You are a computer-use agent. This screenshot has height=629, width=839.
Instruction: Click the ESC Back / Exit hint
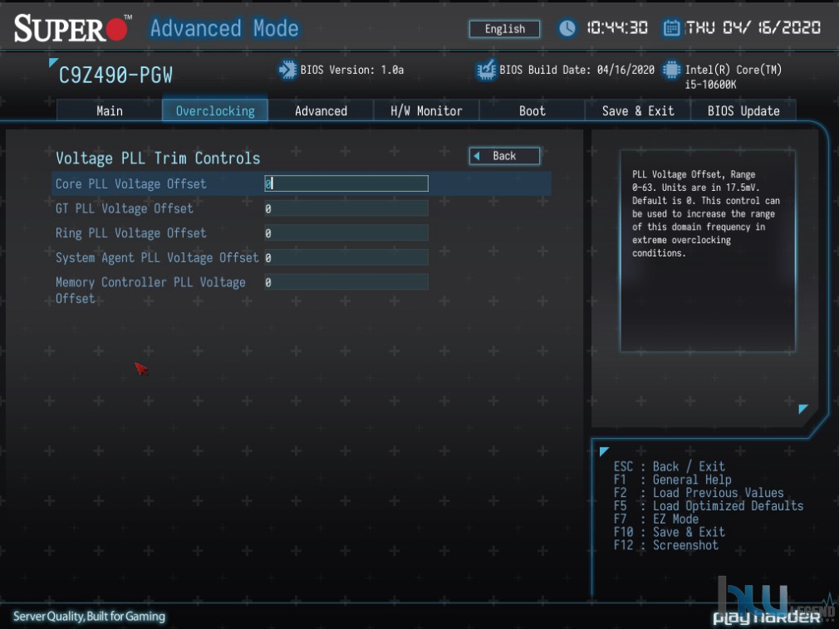point(669,466)
